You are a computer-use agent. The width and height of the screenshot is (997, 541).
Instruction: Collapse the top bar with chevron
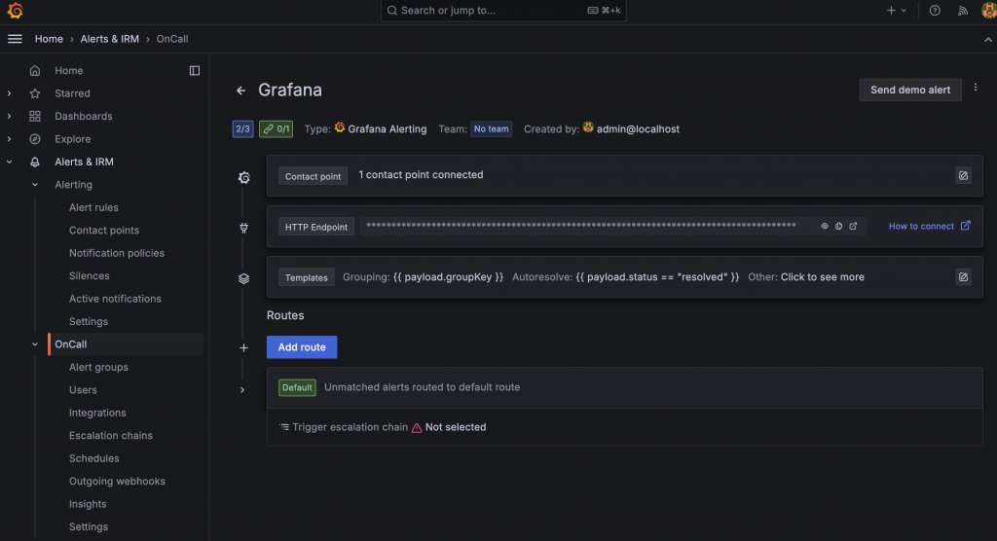[x=988, y=40]
